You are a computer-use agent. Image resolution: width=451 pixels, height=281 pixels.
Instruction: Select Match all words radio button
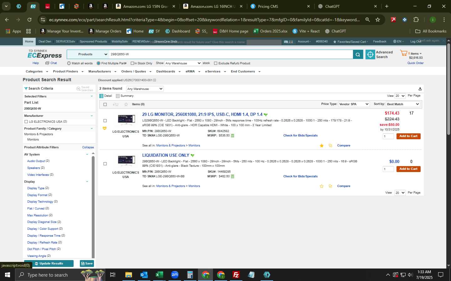(x=69, y=63)
